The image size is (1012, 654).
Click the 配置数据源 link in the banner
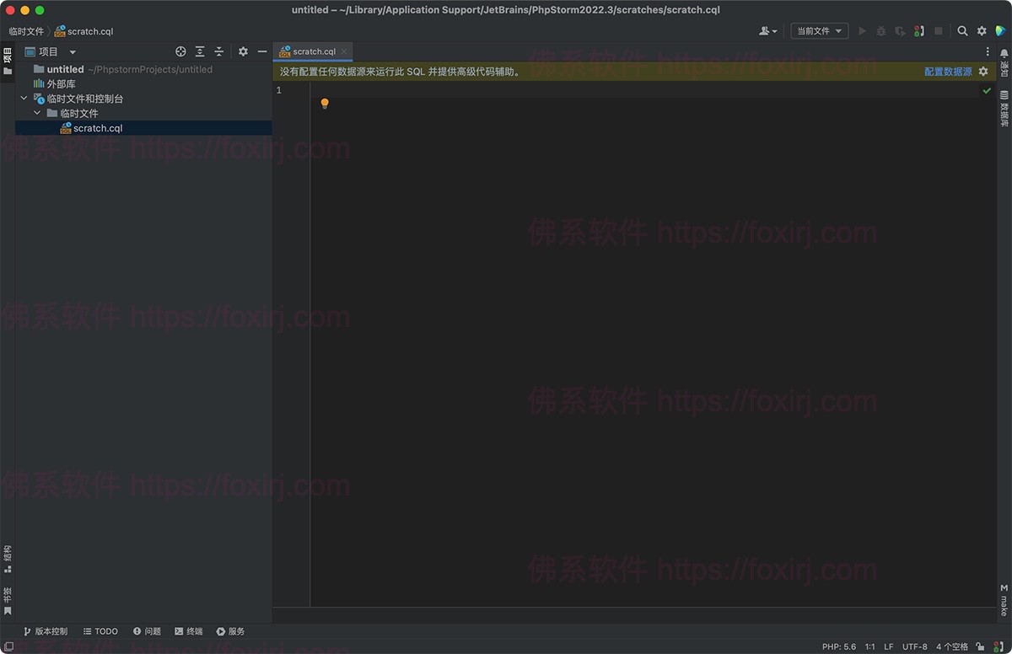click(949, 72)
